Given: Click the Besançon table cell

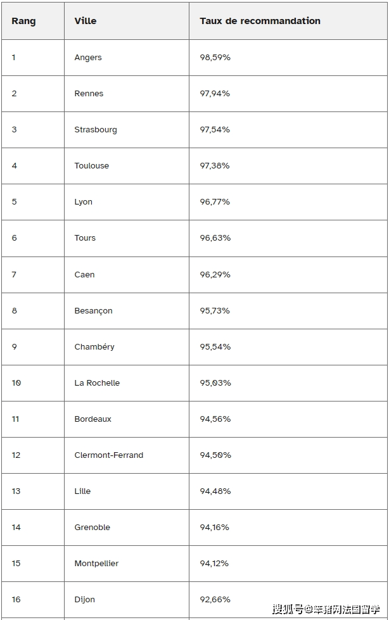Looking at the screenshot, I should point(93,311).
